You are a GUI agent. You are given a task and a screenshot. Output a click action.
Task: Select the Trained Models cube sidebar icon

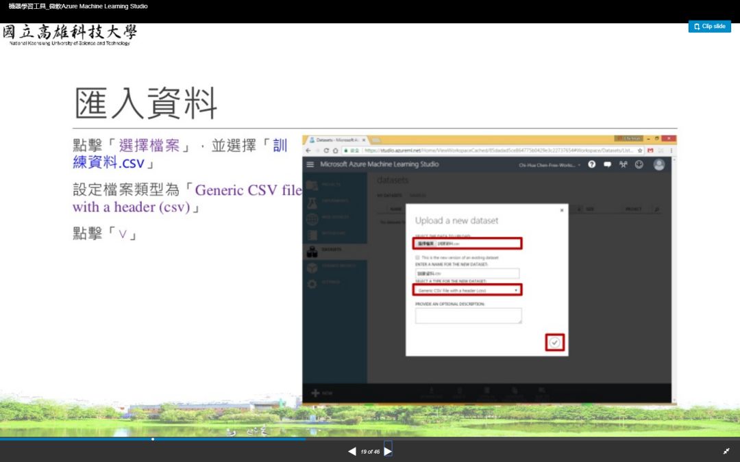pyautogui.click(x=312, y=268)
